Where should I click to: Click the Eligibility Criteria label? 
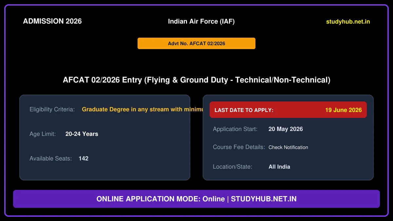click(x=52, y=109)
